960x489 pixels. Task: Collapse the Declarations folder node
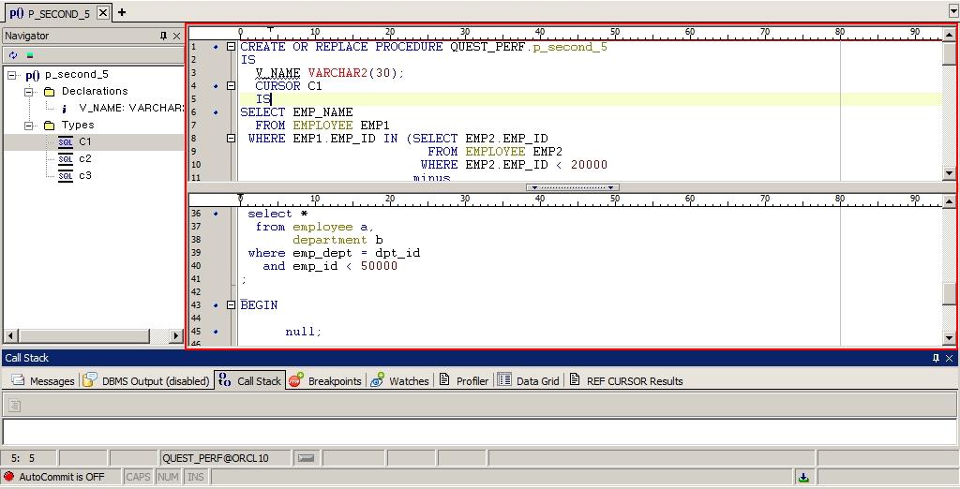point(30,92)
